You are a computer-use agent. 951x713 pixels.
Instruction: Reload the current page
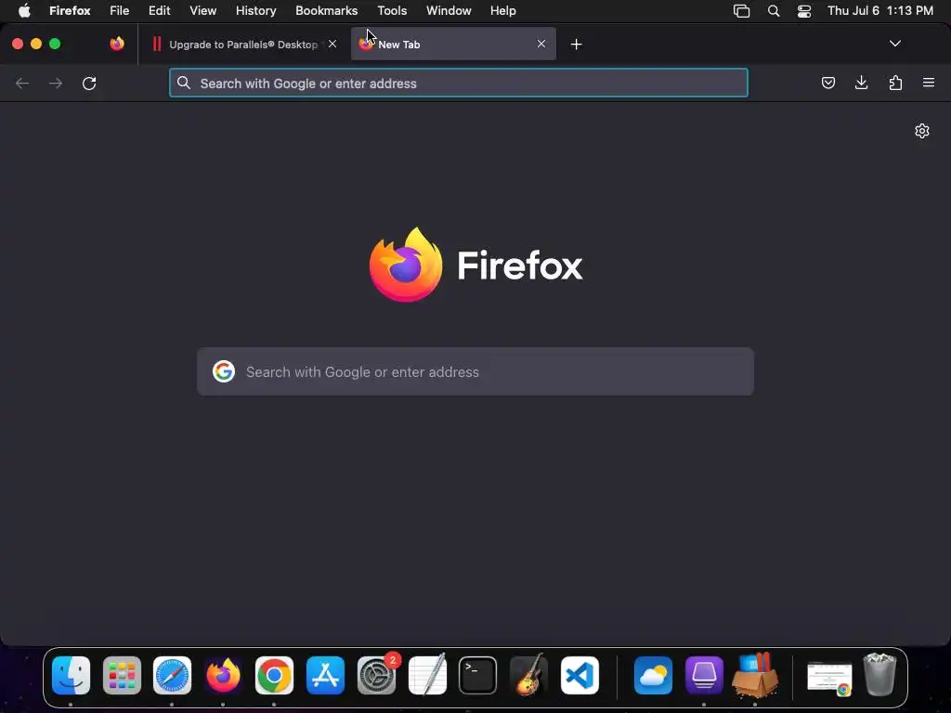(x=89, y=83)
